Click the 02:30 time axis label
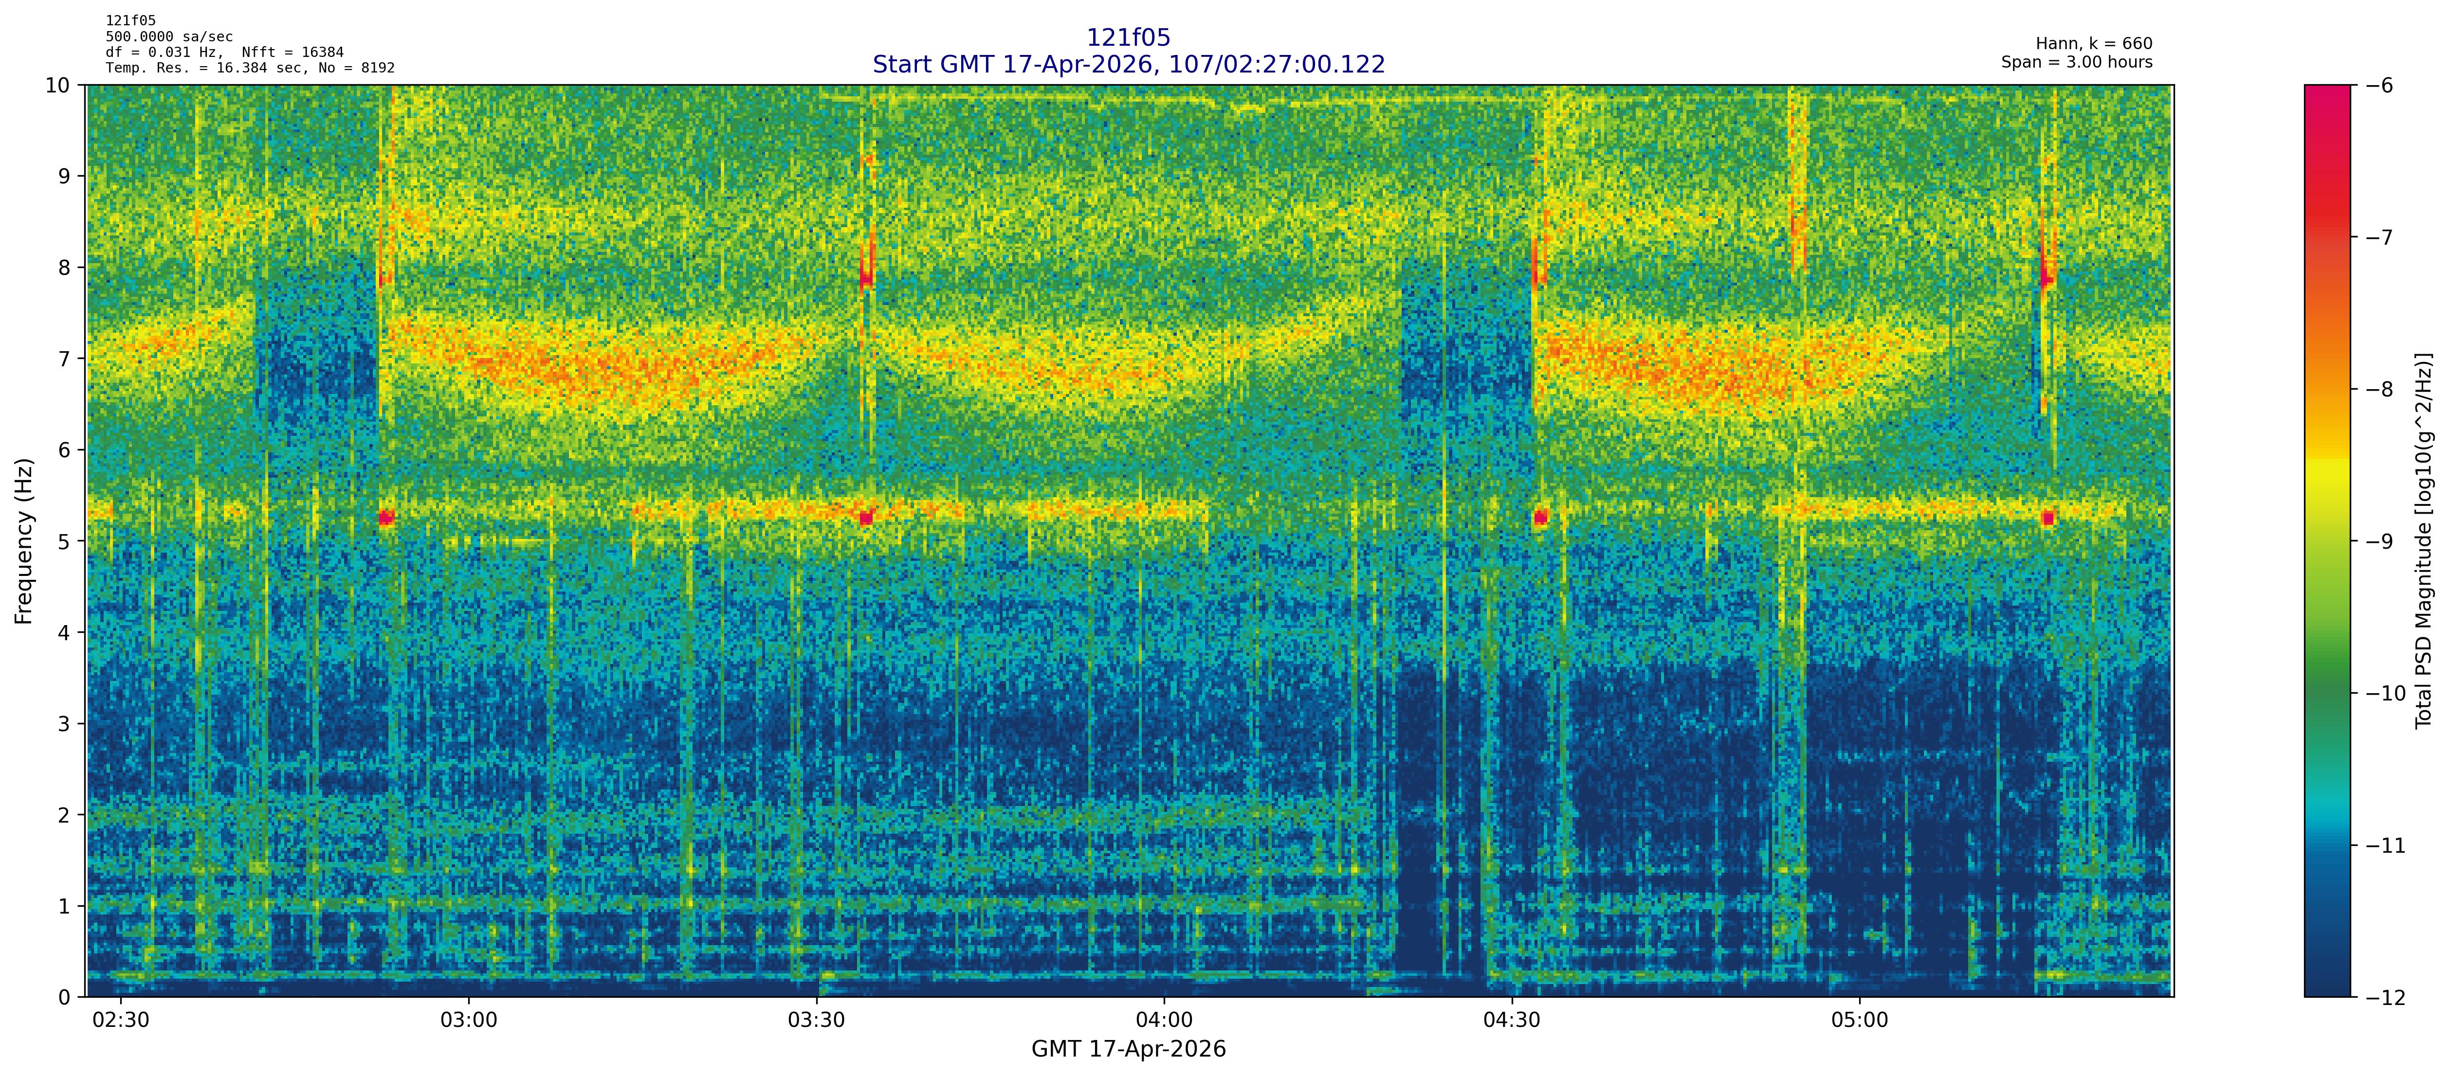 click(x=120, y=1021)
